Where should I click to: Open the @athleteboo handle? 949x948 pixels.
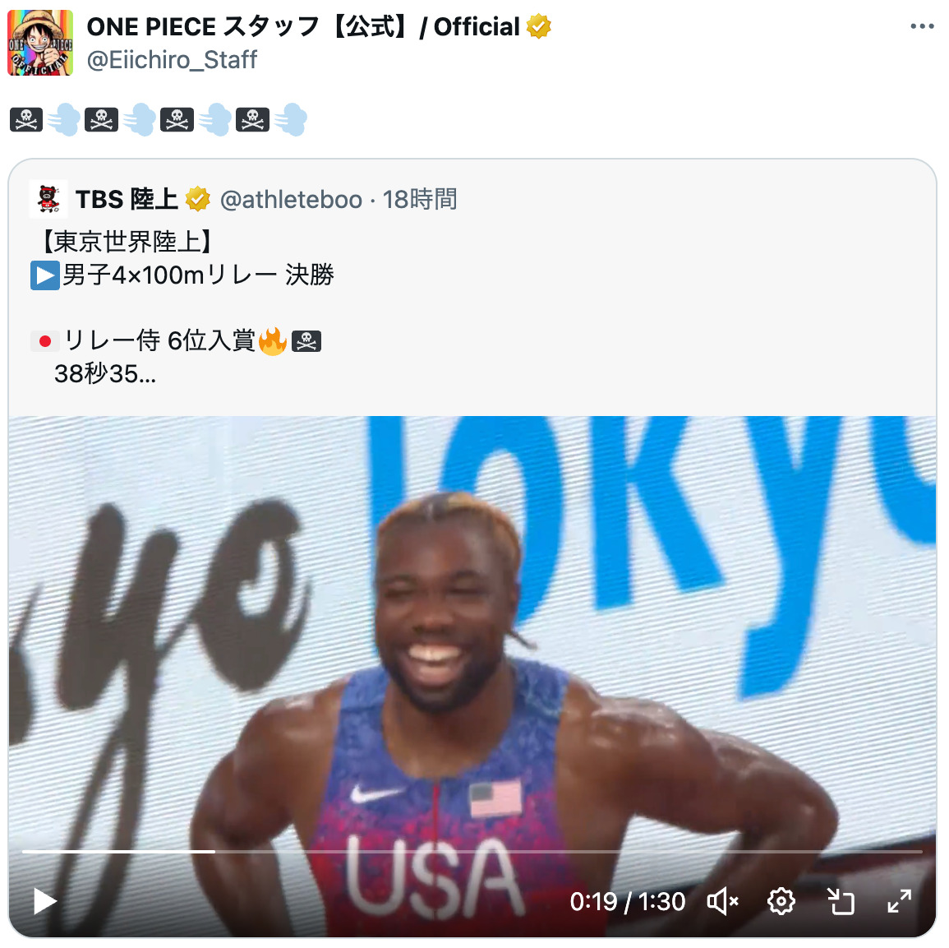click(x=291, y=199)
